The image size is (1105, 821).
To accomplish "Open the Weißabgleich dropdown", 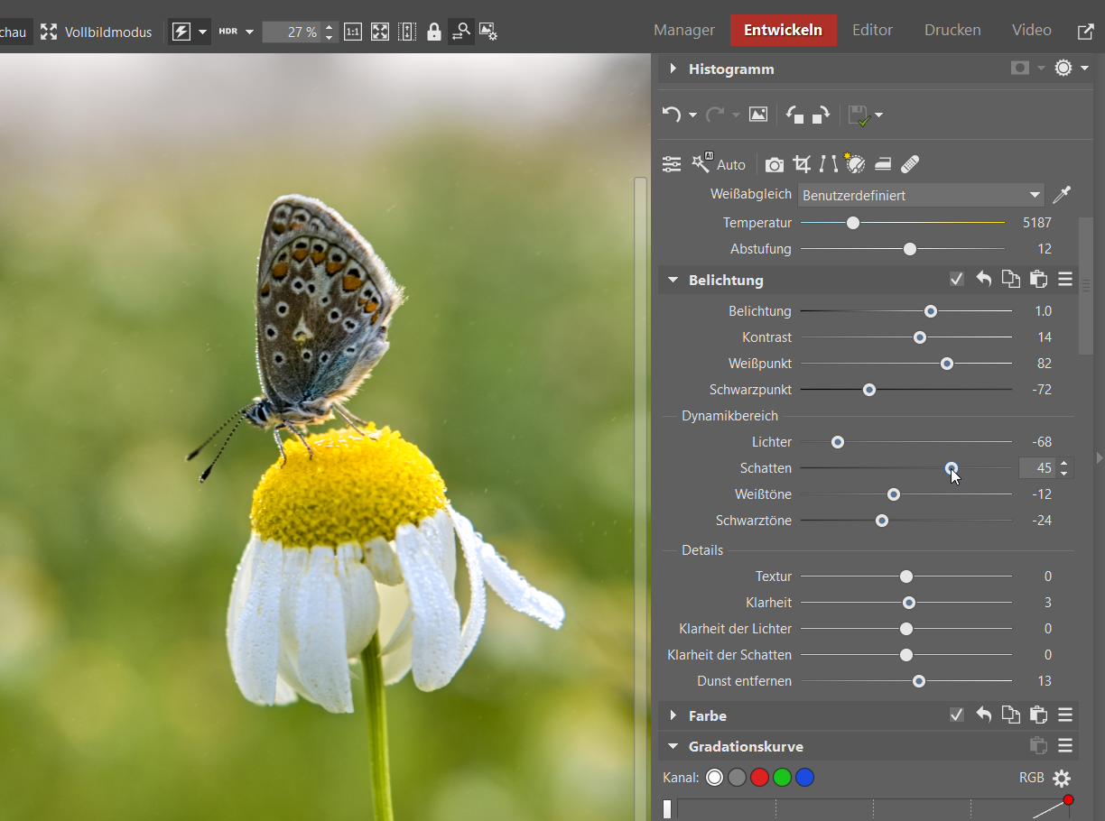I will tap(921, 195).
